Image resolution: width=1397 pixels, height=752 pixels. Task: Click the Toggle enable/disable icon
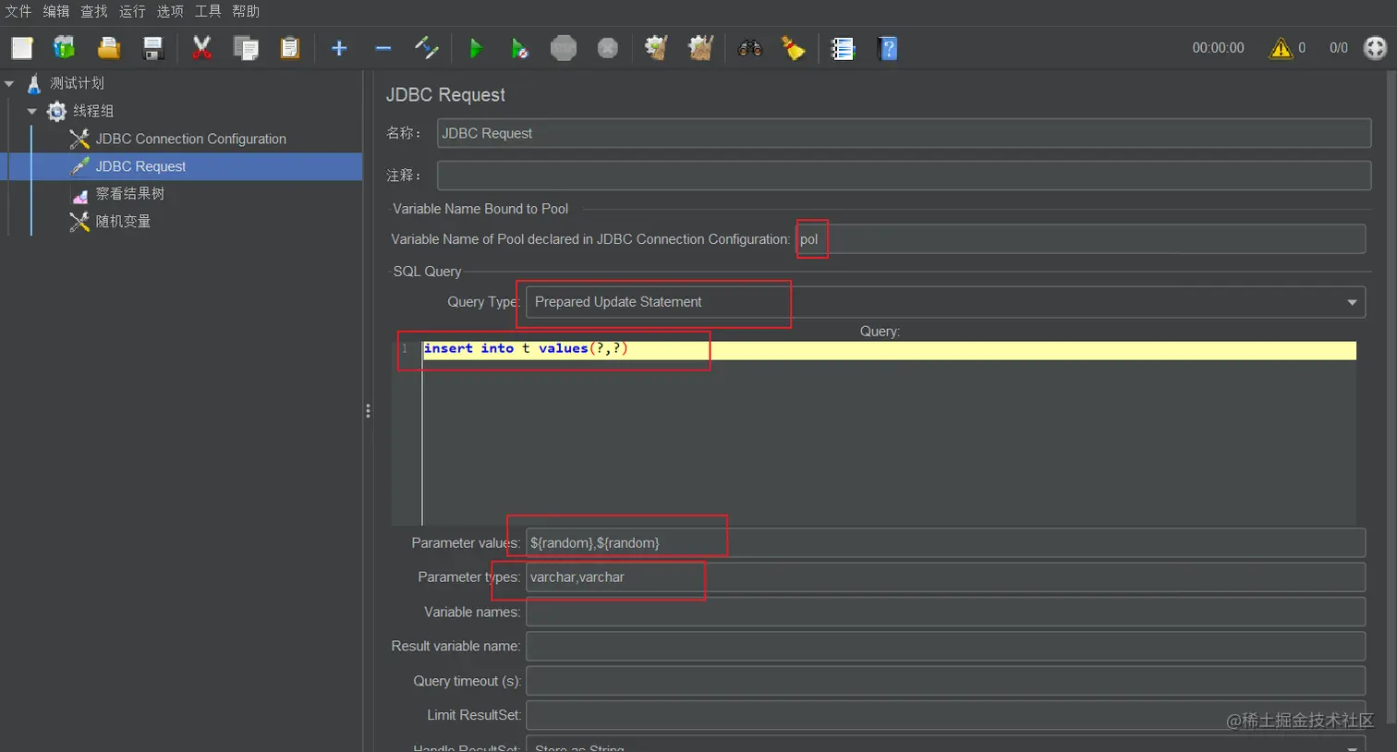(x=427, y=48)
